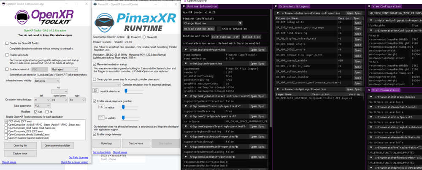422x170 pixels.
Task: Open the 3rd Party Licenses link
Action: (78, 157)
